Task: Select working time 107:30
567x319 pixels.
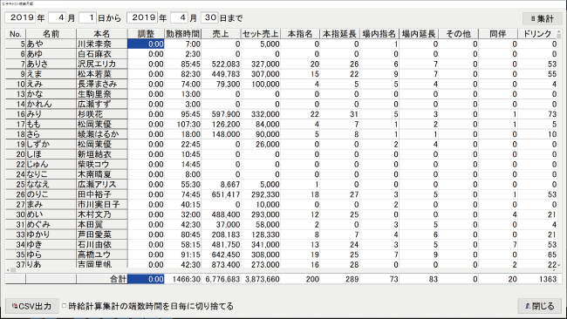Action: point(183,125)
